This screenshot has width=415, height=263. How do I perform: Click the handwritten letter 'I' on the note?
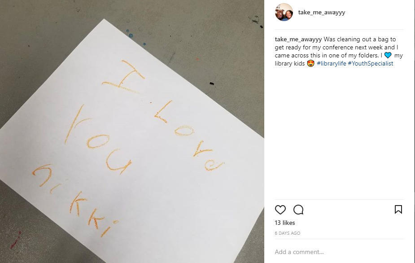(x=123, y=77)
